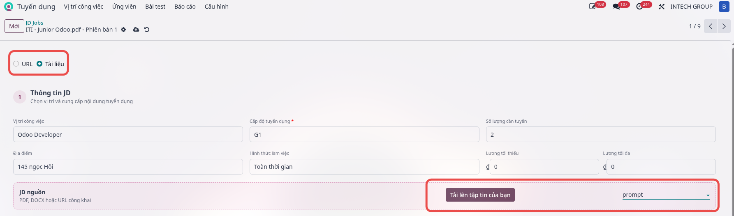Click the debug tools wrench icon
The image size is (734, 216).
click(662, 7)
